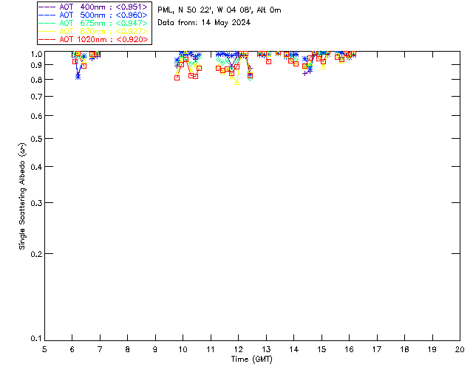Click the y-axis label 0.1
Screen dimensions: 473x378
click(x=36, y=339)
